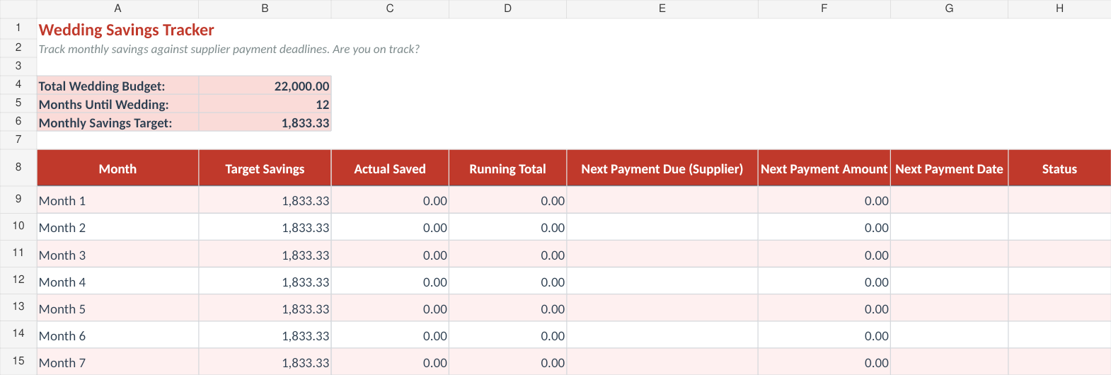1111x375 pixels.
Task: Select Month 7 Actual Saved cell
Action: 390,362
